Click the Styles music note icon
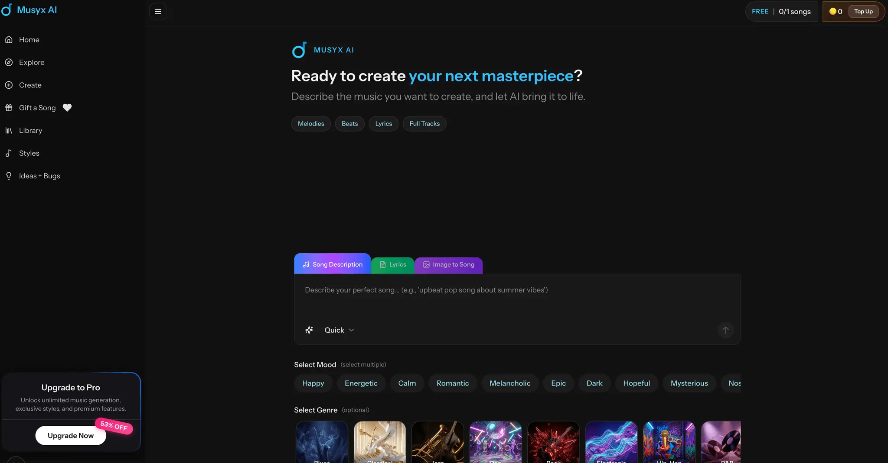This screenshot has width=888, height=463. click(9, 153)
